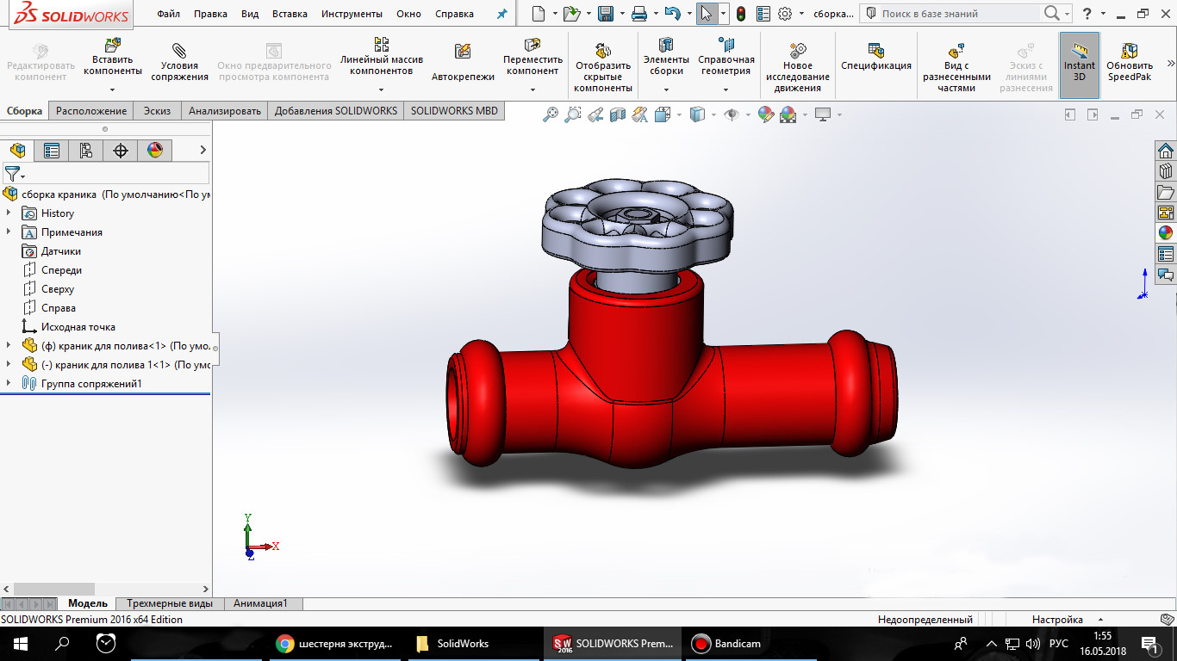Image resolution: width=1177 pixels, height=661 pixels.
Task: Open the Инструменты menu
Action: point(352,14)
